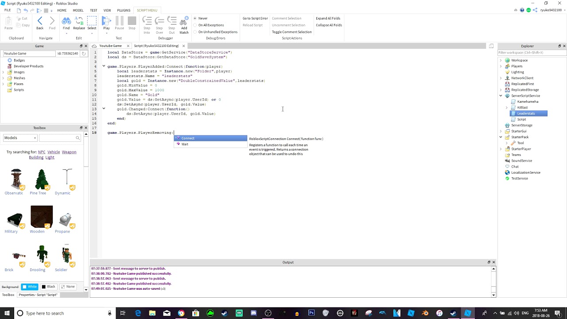Click the Vehicle search suggestion link
Image resolution: width=567 pixels, height=319 pixels.
[54, 152]
